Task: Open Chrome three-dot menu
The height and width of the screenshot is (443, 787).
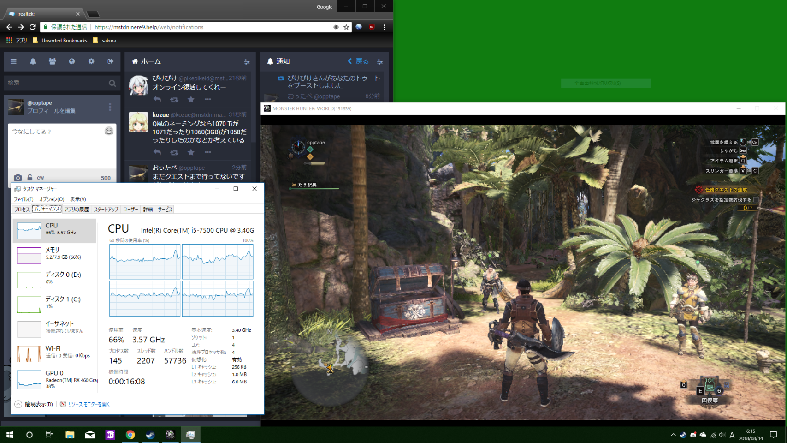Action: pos(384,27)
